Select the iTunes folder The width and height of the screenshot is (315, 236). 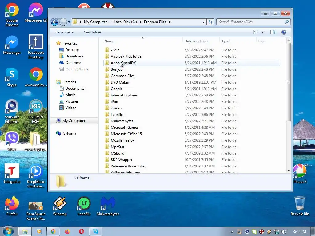[191, 108]
